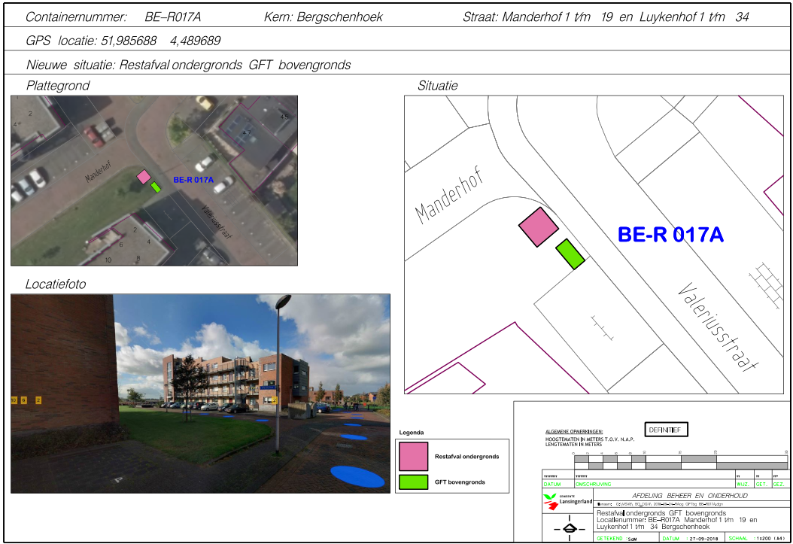Click the yellow house number 10 marker in photo
The height and width of the screenshot is (544, 793).
14,400
